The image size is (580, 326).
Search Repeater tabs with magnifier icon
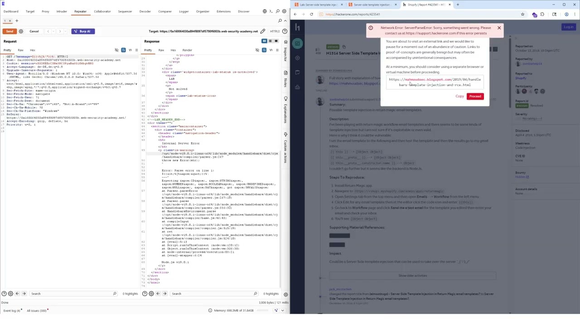280,21
